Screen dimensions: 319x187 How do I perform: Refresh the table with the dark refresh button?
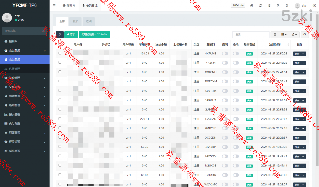(x=60, y=35)
